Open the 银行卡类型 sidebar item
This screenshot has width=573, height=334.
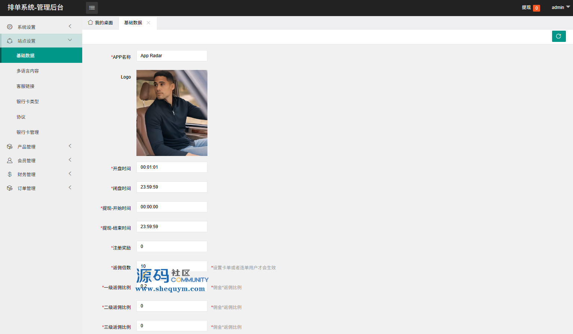[x=28, y=102]
